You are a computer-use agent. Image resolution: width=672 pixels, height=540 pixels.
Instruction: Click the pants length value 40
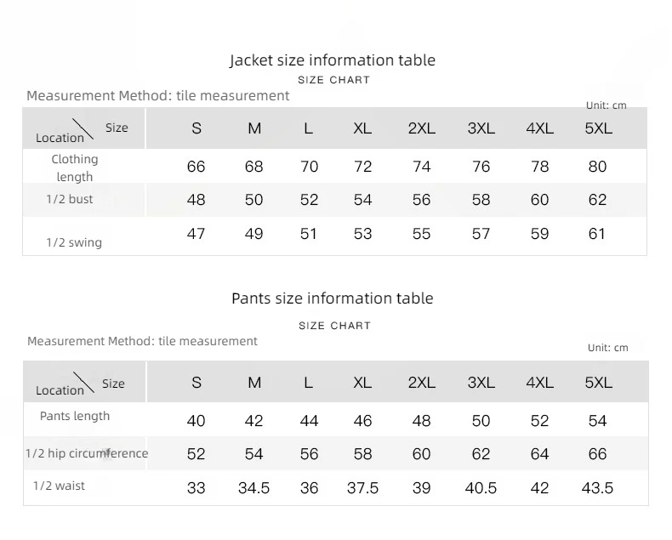point(196,421)
